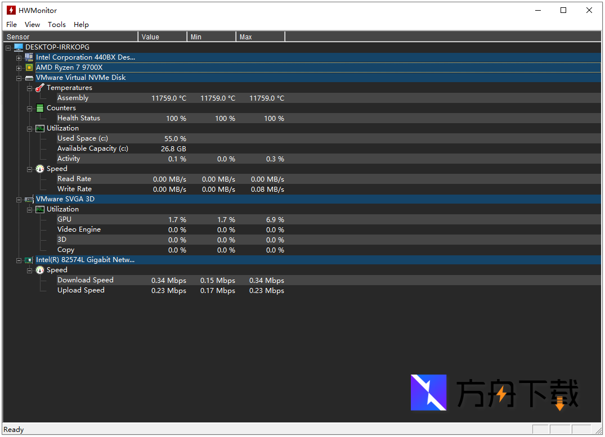Click the thermometer icon beside Temperatures
Image resolution: width=605 pixels, height=437 pixels.
pos(39,88)
